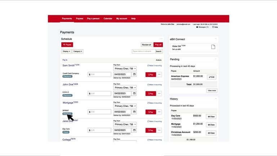Click the Electronic badge under Credit Card Company
This screenshot has width=277, height=156.
click(67, 77)
